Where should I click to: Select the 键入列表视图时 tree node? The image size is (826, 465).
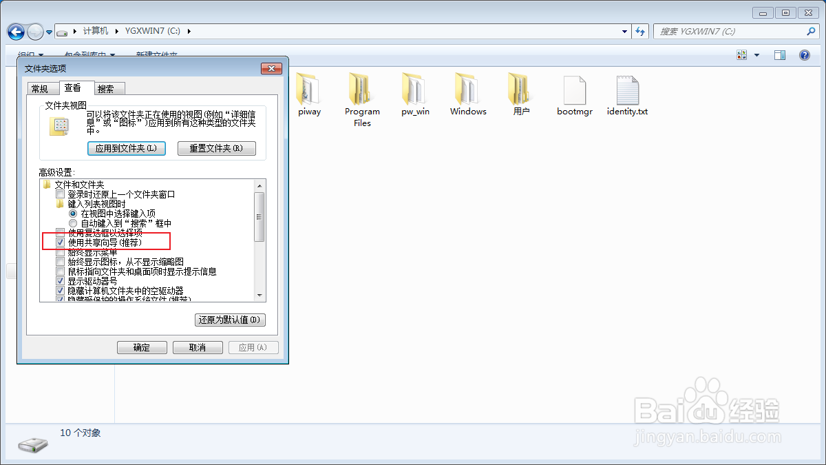pyautogui.click(x=91, y=204)
